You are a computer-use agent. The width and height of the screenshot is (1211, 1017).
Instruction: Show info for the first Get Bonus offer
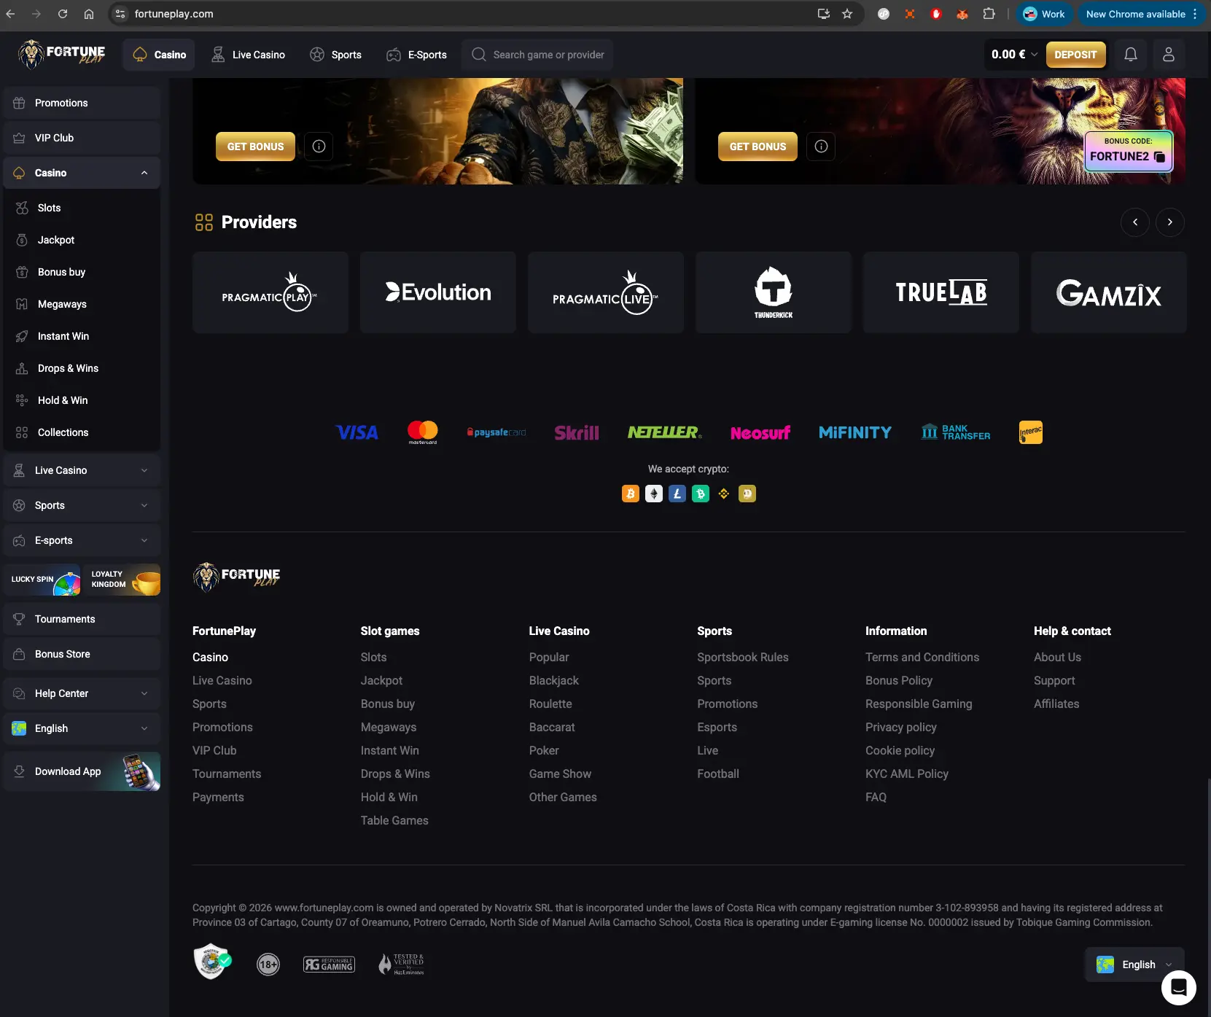point(319,147)
